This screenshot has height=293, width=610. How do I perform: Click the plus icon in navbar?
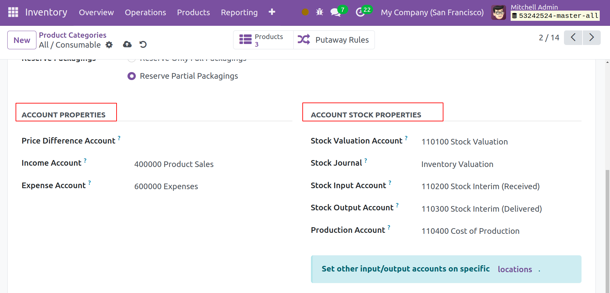click(272, 12)
